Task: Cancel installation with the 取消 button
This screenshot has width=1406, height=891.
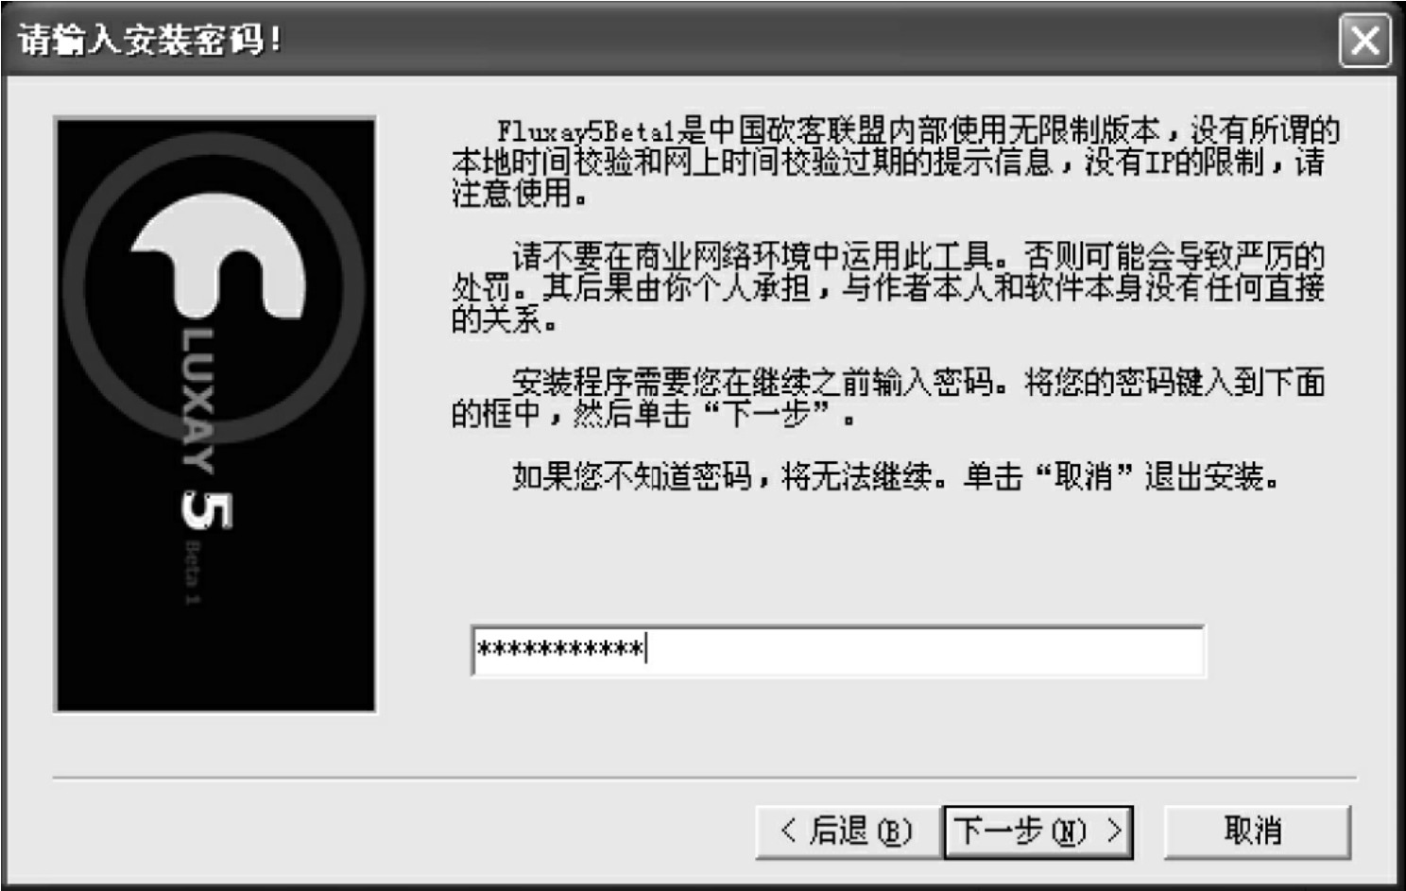Action: click(1257, 831)
